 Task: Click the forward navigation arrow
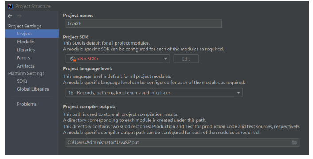19,16
